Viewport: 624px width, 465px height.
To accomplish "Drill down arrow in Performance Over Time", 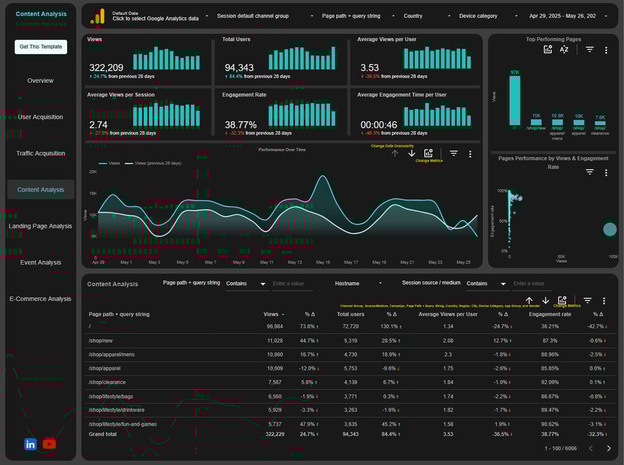I will (x=412, y=153).
